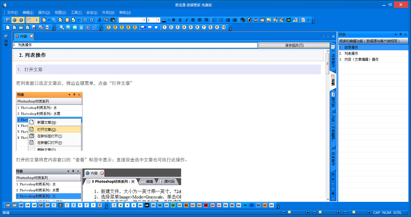Expand the new document dropdown arrow
This screenshot has width=411, height=217.
[x=49, y=20]
